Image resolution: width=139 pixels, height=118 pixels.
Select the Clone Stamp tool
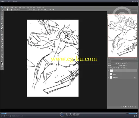[2, 32]
